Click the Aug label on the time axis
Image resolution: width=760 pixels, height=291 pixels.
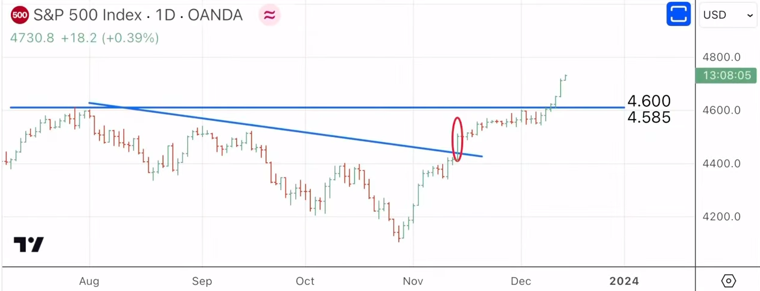[x=89, y=281]
